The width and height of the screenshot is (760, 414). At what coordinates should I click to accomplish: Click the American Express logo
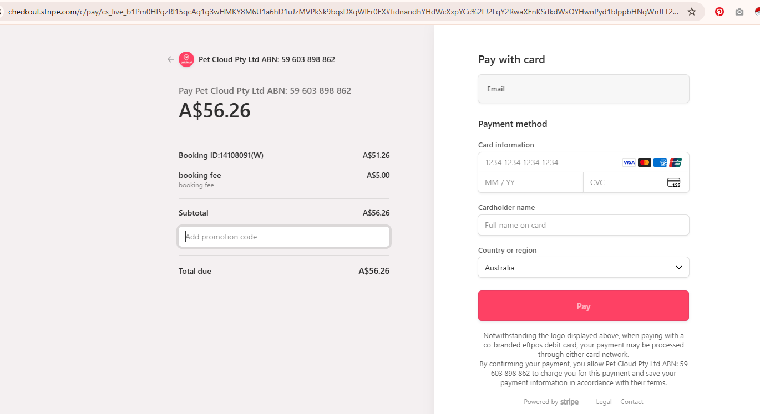point(660,162)
